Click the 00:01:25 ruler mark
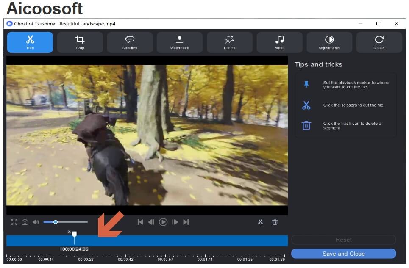409x268 pixels. pyautogui.click(x=245, y=260)
